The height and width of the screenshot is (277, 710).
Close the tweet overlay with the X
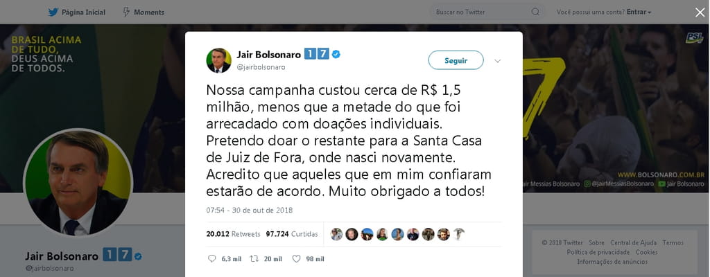point(700,12)
